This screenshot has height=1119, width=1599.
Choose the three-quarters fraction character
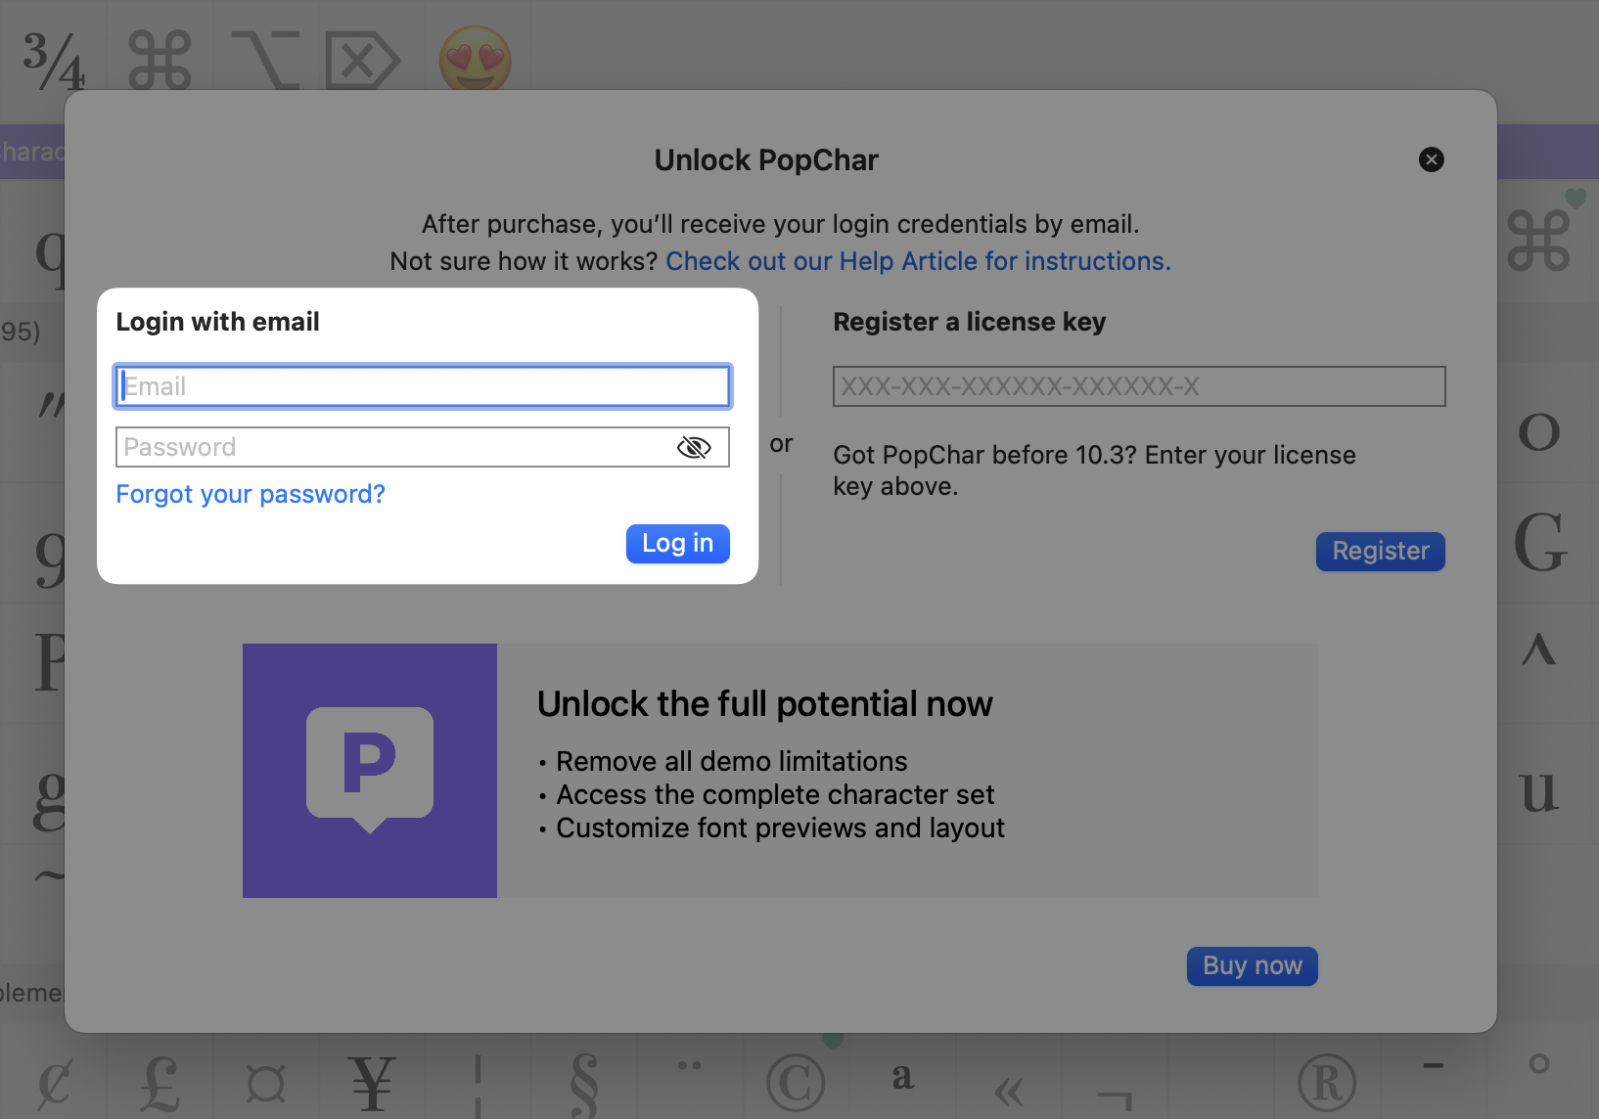tap(54, 60)
